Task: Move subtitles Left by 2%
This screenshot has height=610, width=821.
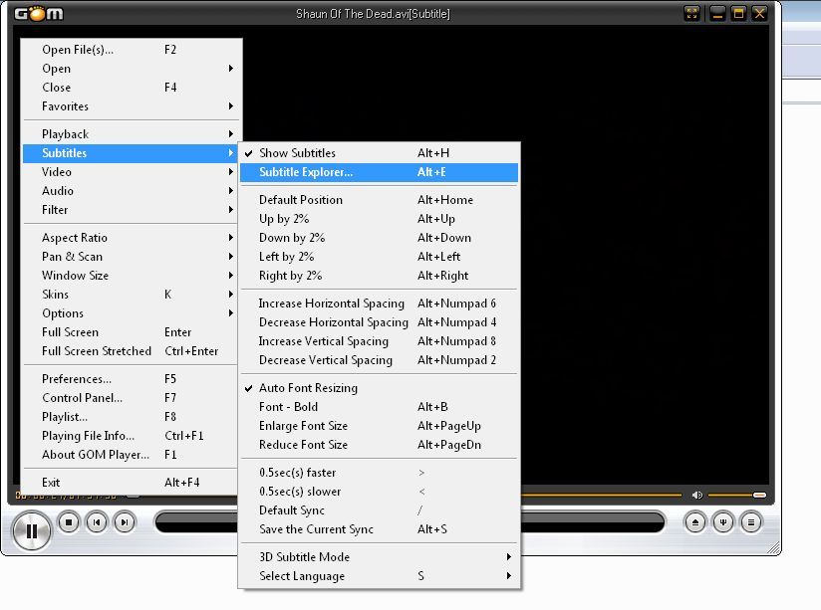Action: click(x=379, y=257)
